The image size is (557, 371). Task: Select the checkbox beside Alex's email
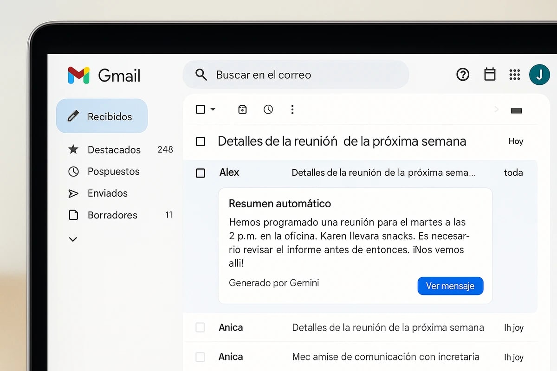[x=200, y=173]
